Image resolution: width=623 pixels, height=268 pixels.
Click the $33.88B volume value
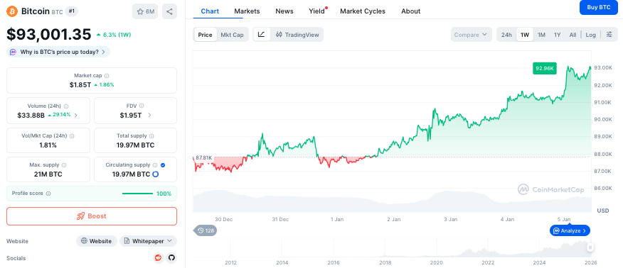tap(31, 115)
